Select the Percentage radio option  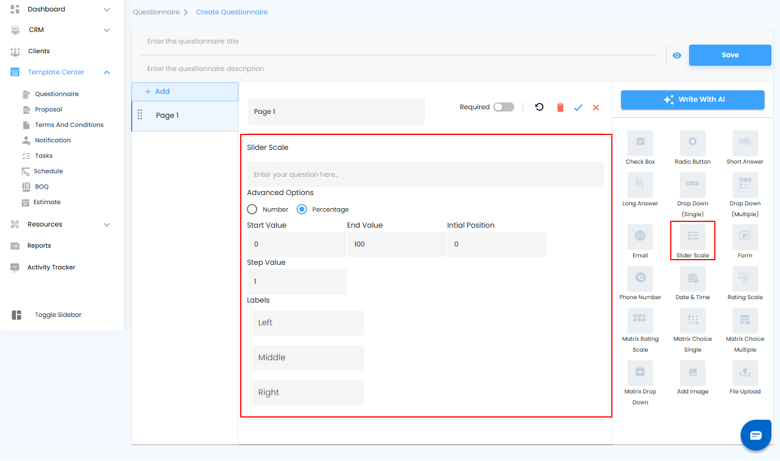(302, 209)
